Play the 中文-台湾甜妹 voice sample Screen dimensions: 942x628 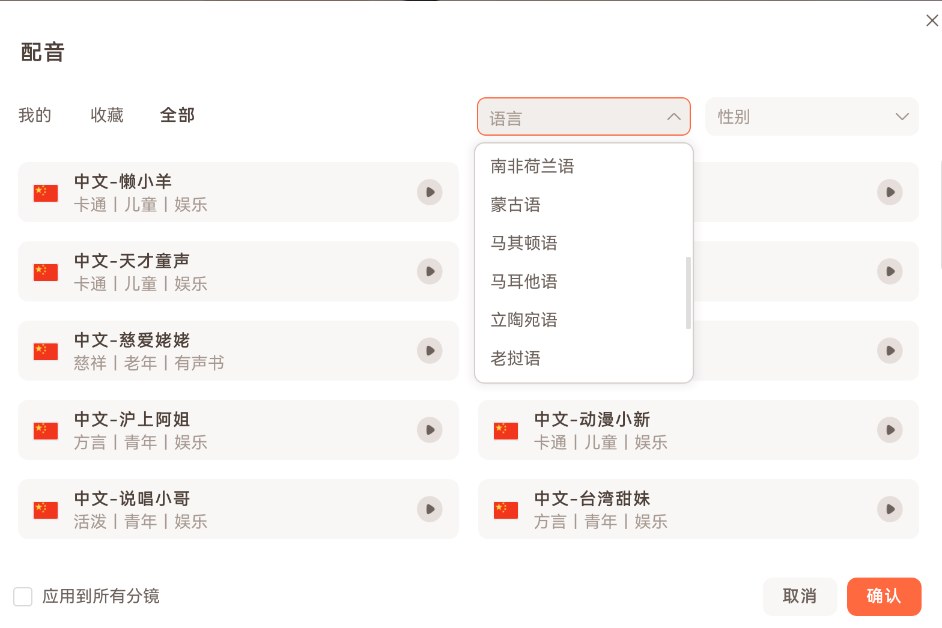pos(890,509)
